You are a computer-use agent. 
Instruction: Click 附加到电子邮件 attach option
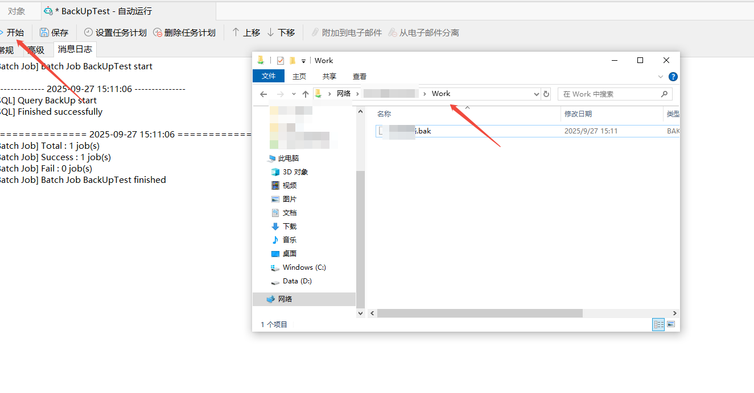(x=346, y=32)
